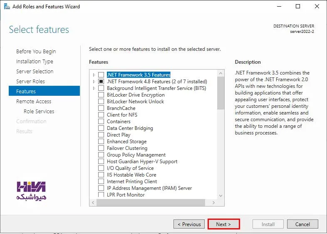
Task: Check the Direct Play checkbox
Action: pos(101,135)
